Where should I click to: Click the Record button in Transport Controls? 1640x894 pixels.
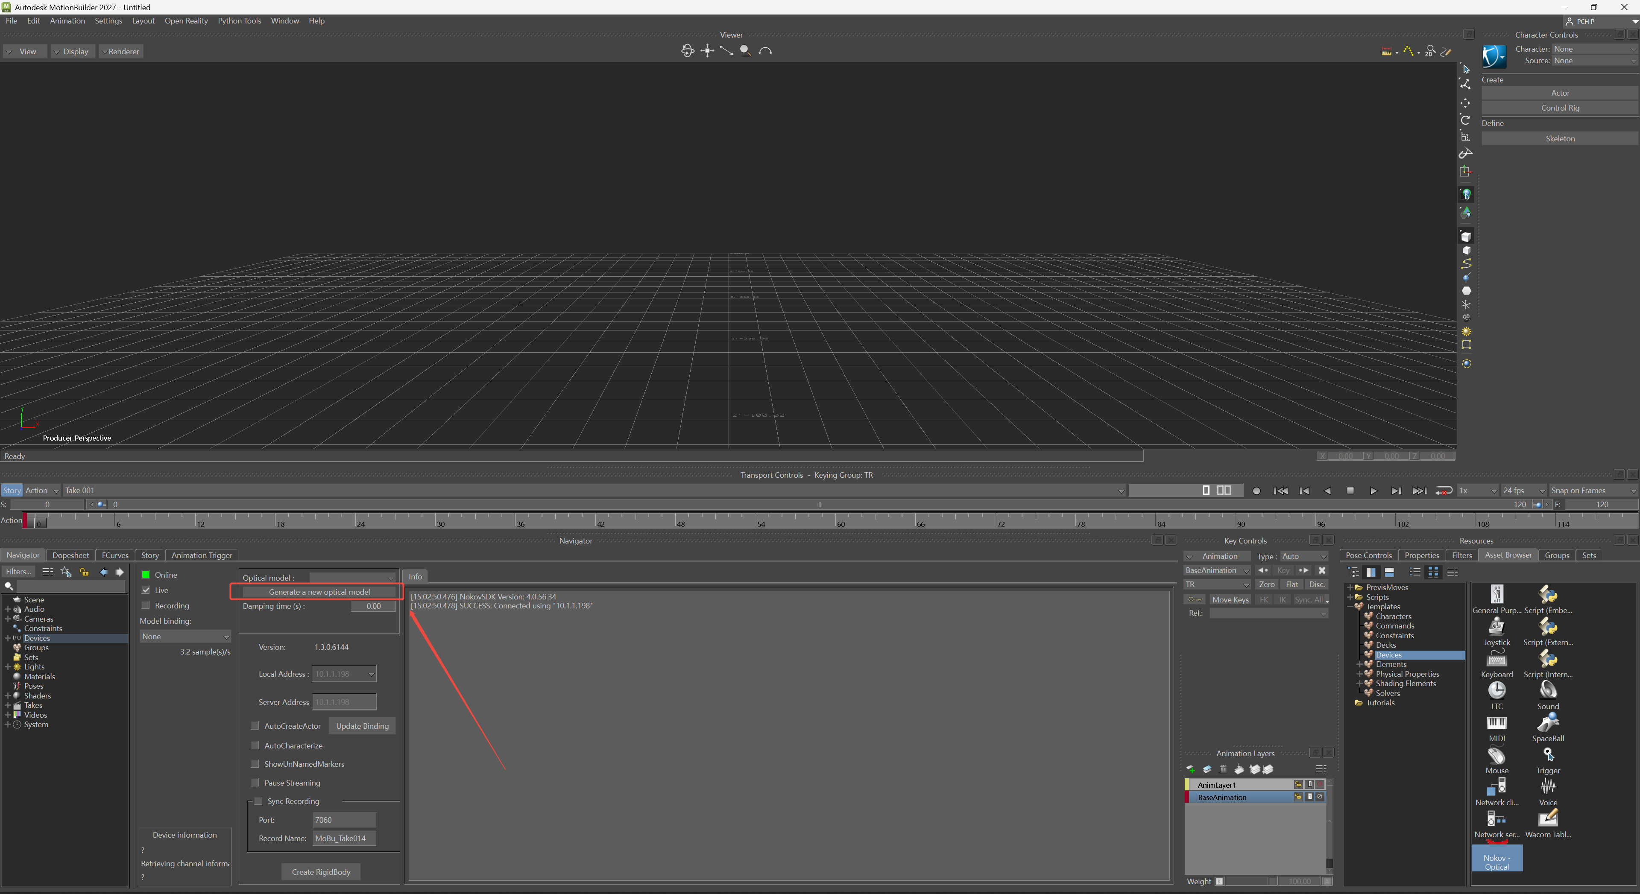[x=1256, y=491]
